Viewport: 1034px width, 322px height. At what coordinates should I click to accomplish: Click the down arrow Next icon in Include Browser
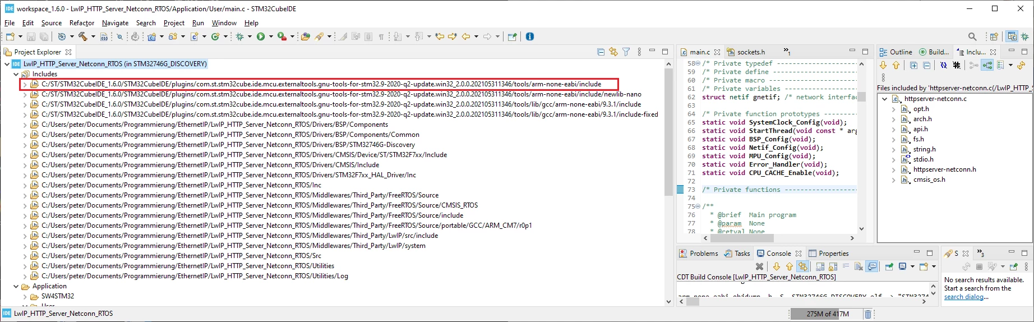(883, 65)
